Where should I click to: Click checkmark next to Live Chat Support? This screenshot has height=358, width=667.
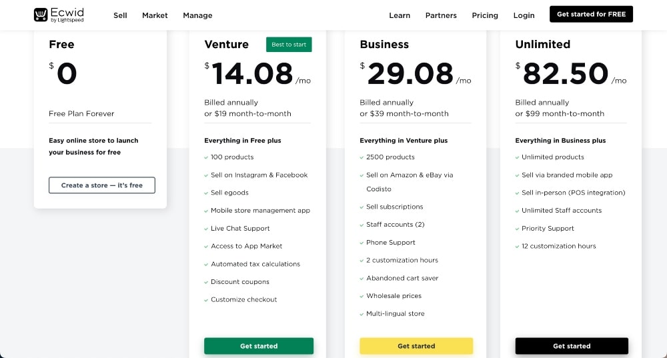click(205, 229)
